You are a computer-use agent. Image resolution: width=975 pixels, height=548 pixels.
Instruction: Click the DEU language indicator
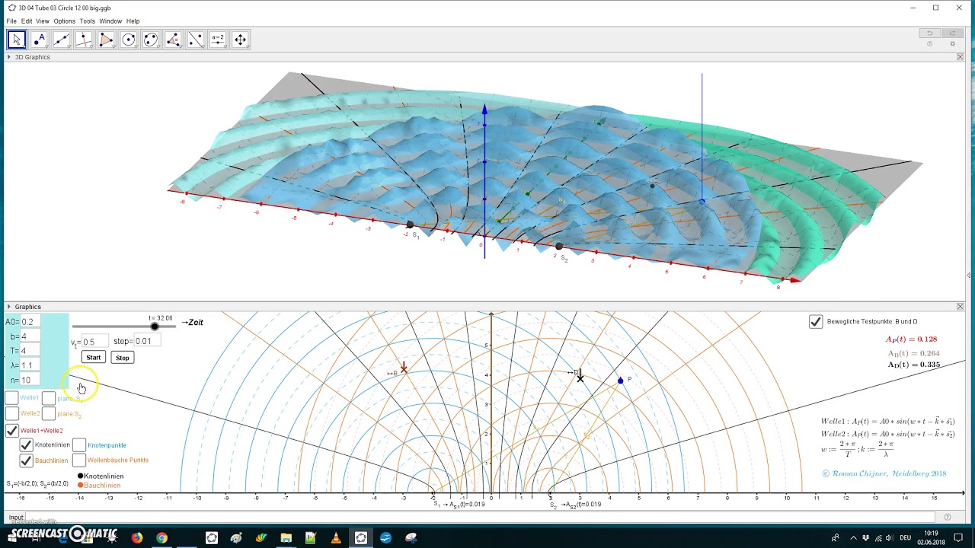905,538
